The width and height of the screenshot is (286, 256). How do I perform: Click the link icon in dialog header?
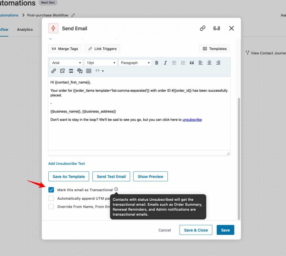pos(202,28)
